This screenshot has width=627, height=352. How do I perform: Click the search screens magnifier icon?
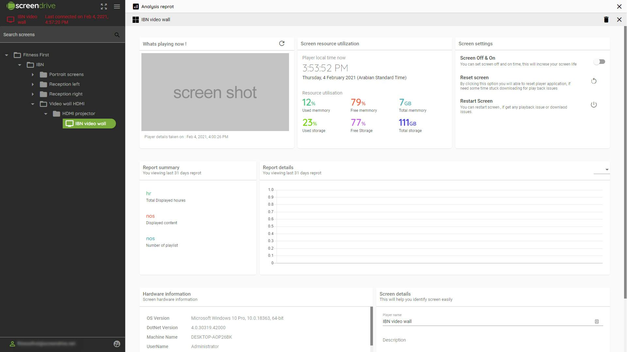coord(117,35)
